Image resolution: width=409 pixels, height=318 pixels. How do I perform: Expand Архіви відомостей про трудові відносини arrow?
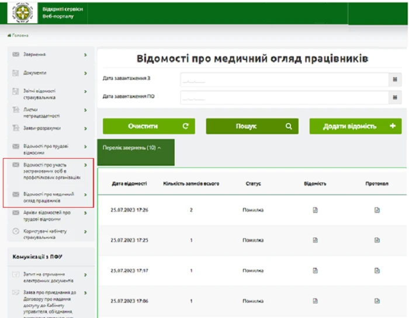(85, 213)
